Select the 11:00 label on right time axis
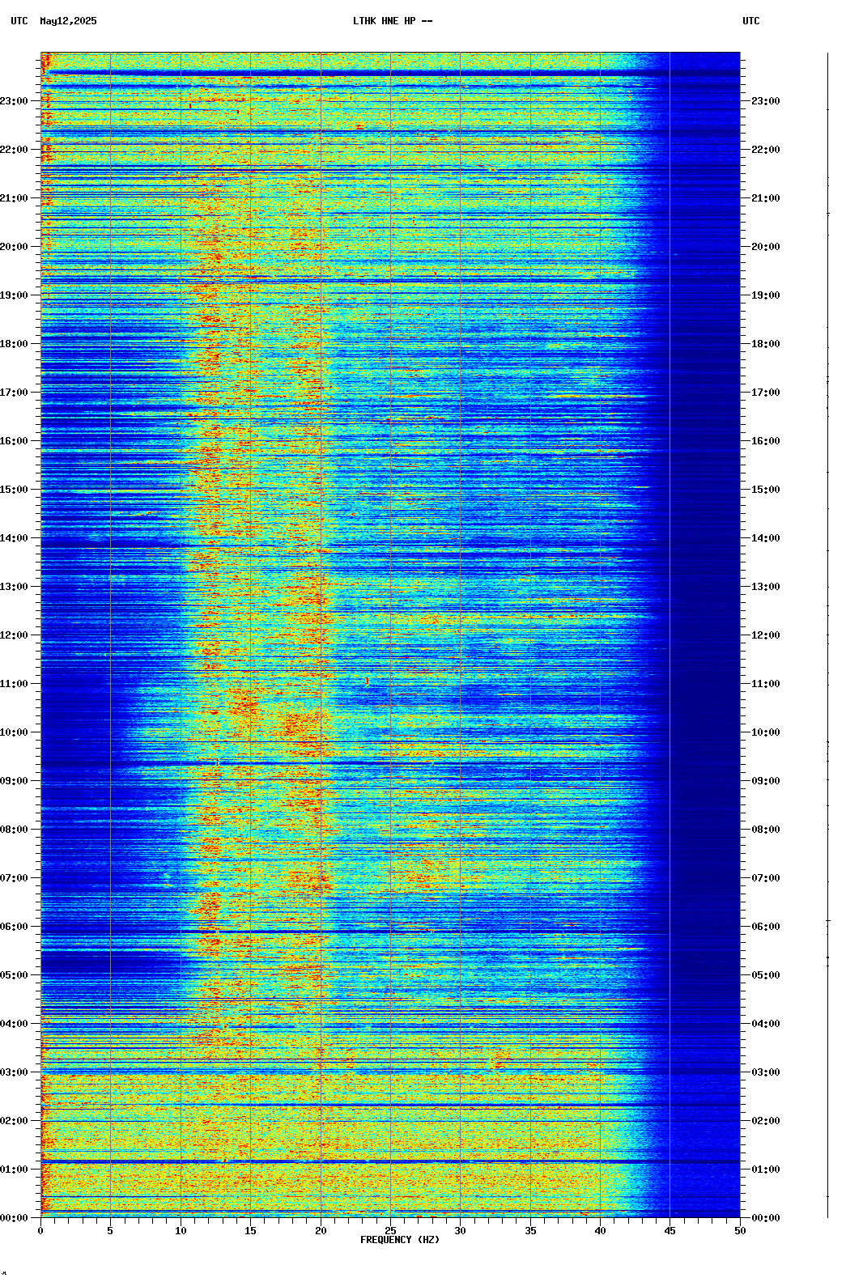The image size is (863, 1282). coord(766,684)
